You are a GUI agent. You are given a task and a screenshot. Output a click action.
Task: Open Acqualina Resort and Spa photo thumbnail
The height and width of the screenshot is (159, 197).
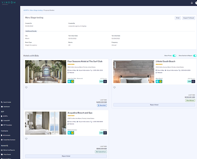[45, 123]
